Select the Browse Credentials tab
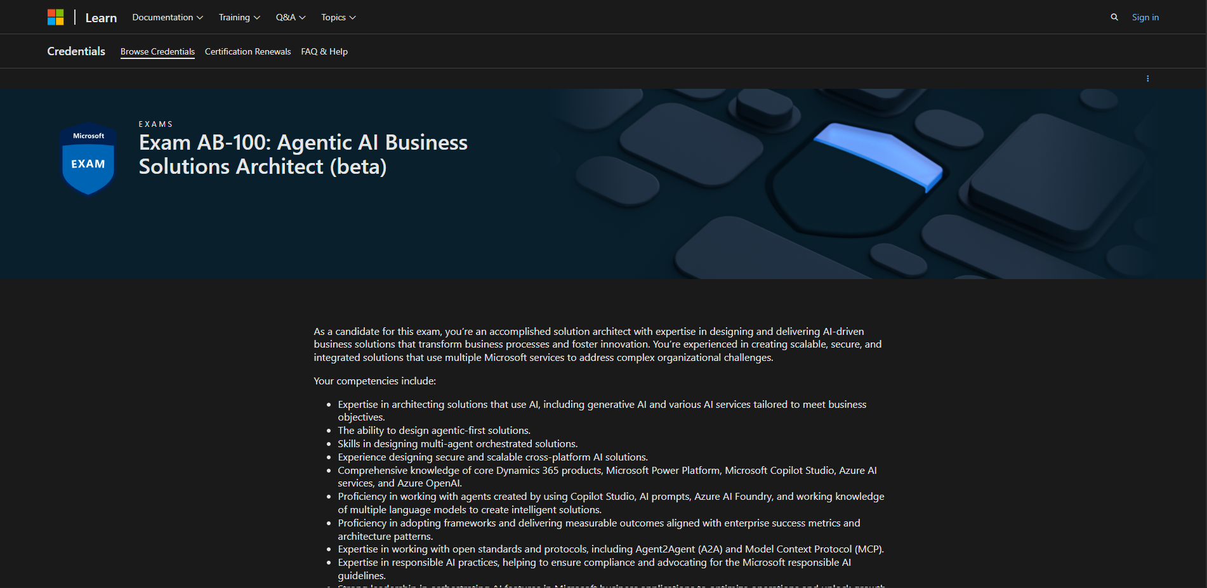This screenshot has height=588, width=1207. 157,51
